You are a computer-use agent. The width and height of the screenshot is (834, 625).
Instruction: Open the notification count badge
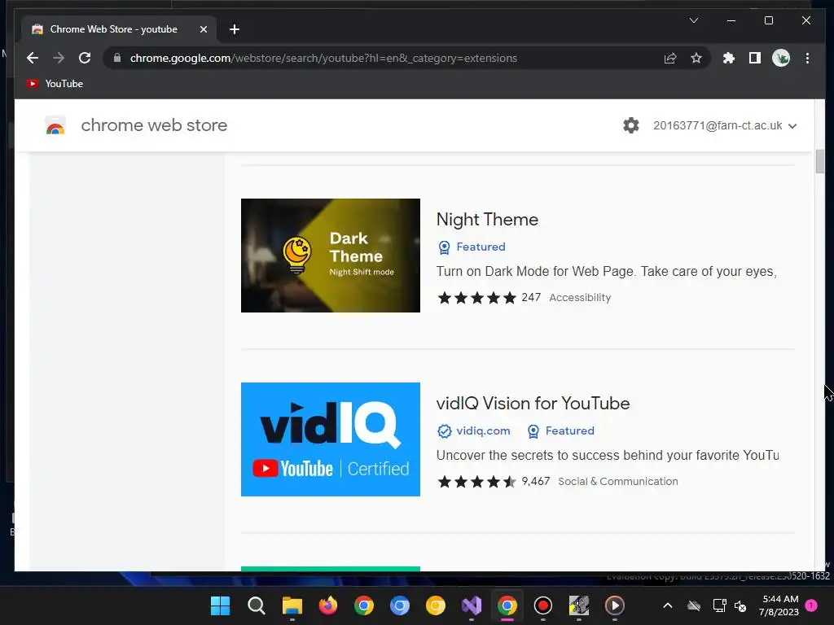tap(811, 605)
